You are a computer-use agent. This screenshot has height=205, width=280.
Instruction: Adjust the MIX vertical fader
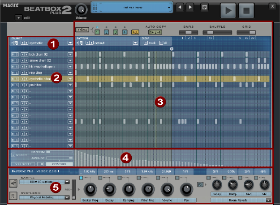click(74, 189)
